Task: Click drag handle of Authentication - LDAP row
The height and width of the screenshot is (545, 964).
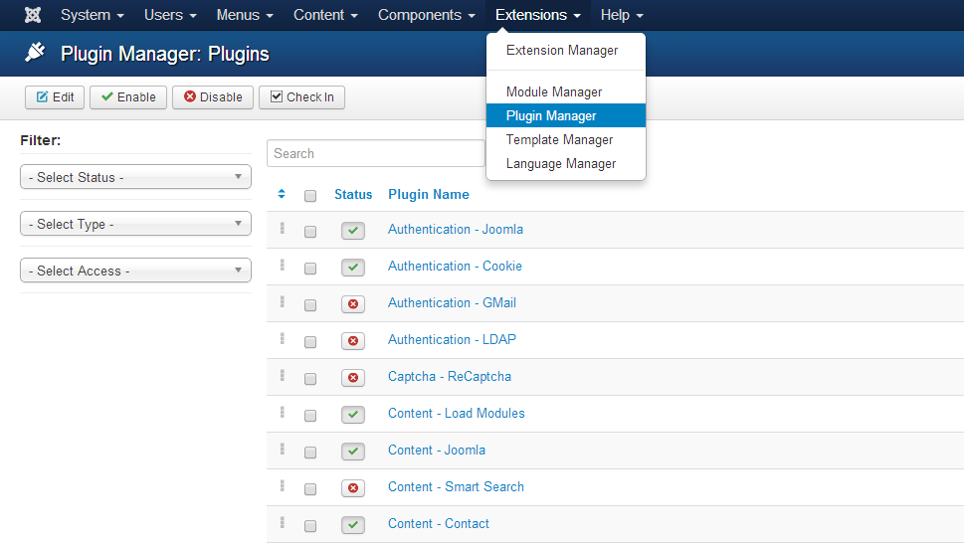Action: point(283,338)
